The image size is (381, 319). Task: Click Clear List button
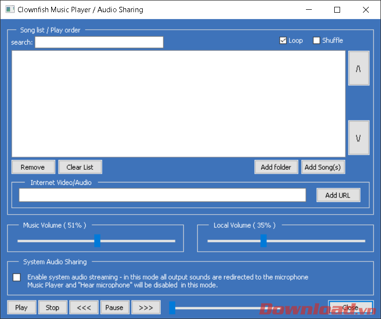click(80, 167)
